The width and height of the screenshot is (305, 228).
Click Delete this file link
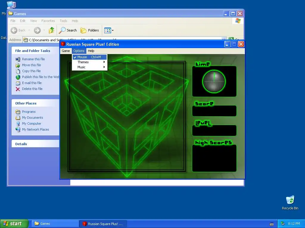32,89
